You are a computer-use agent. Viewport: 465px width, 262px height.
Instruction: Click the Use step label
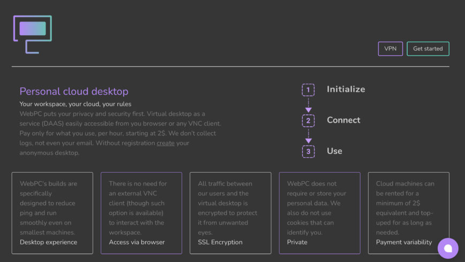pyautogui.click(x=334, y=151)
